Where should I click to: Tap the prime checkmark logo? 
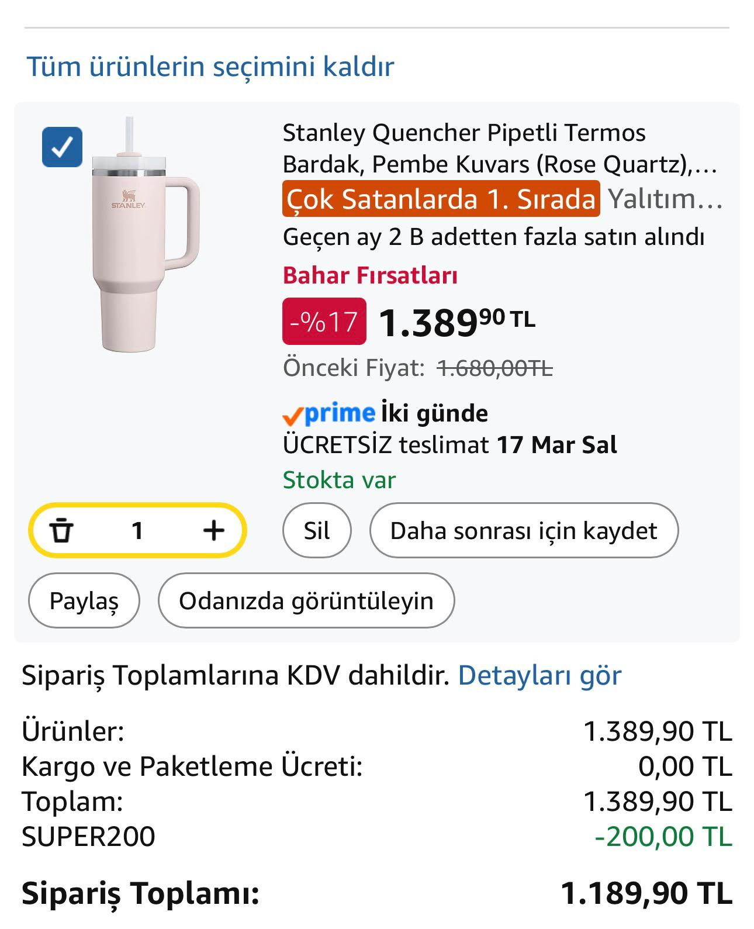(x=328, y=414)
